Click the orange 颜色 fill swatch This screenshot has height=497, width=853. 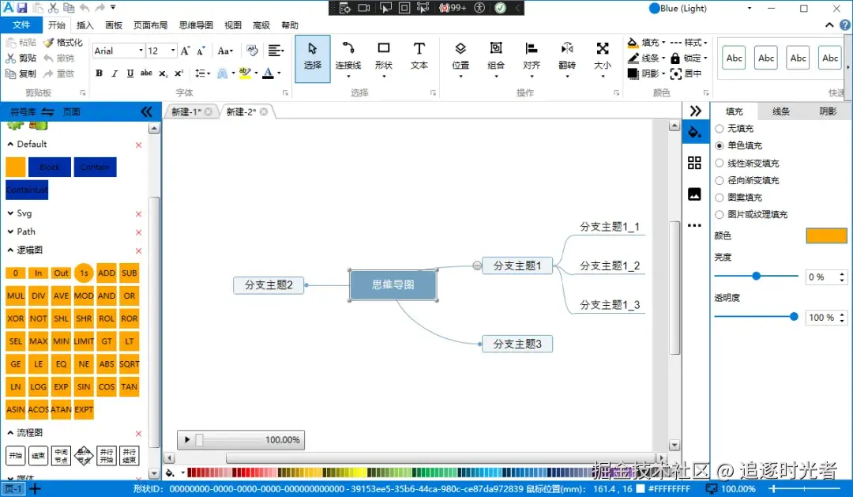(826, 235)
